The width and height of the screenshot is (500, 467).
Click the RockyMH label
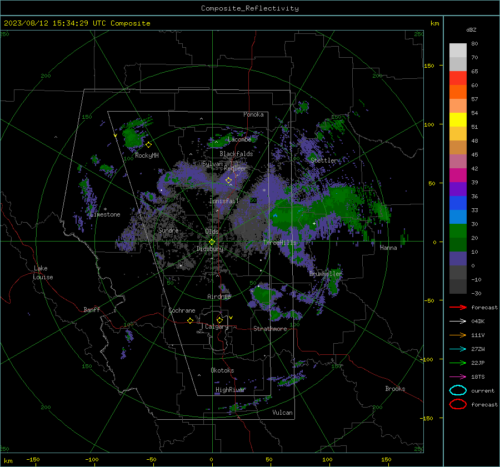tap(147, 155)
